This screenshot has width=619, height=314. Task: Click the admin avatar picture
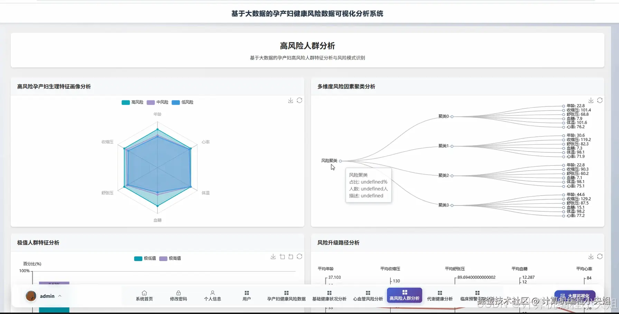(x=31, y=296)
